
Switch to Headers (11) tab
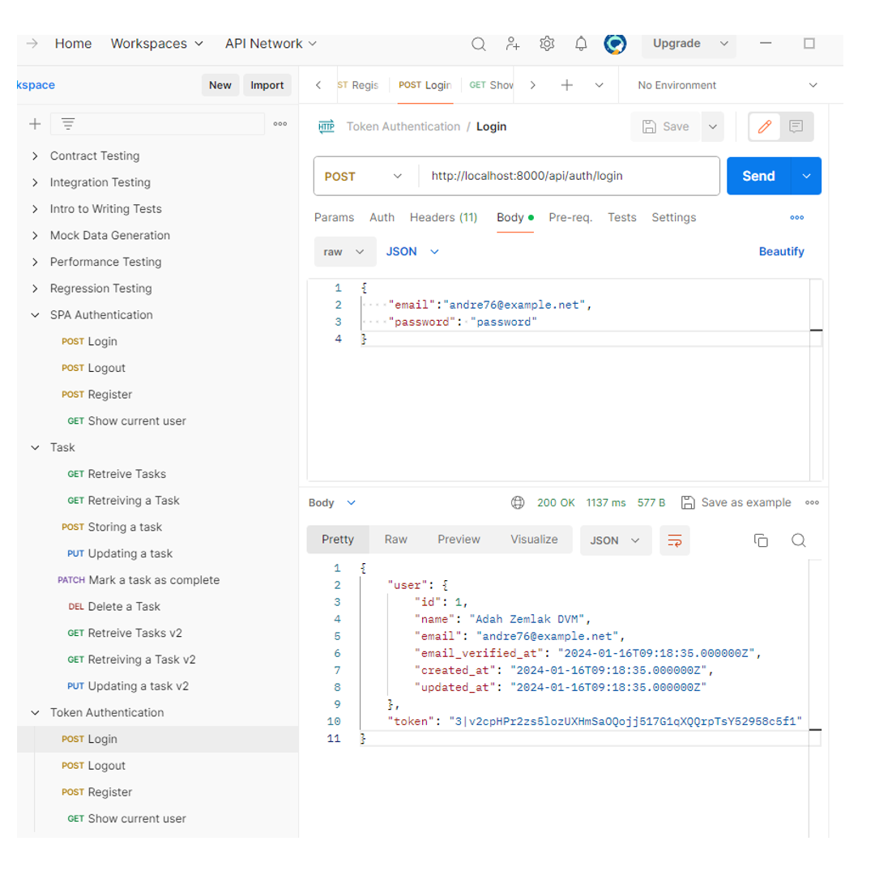(444, 218)
